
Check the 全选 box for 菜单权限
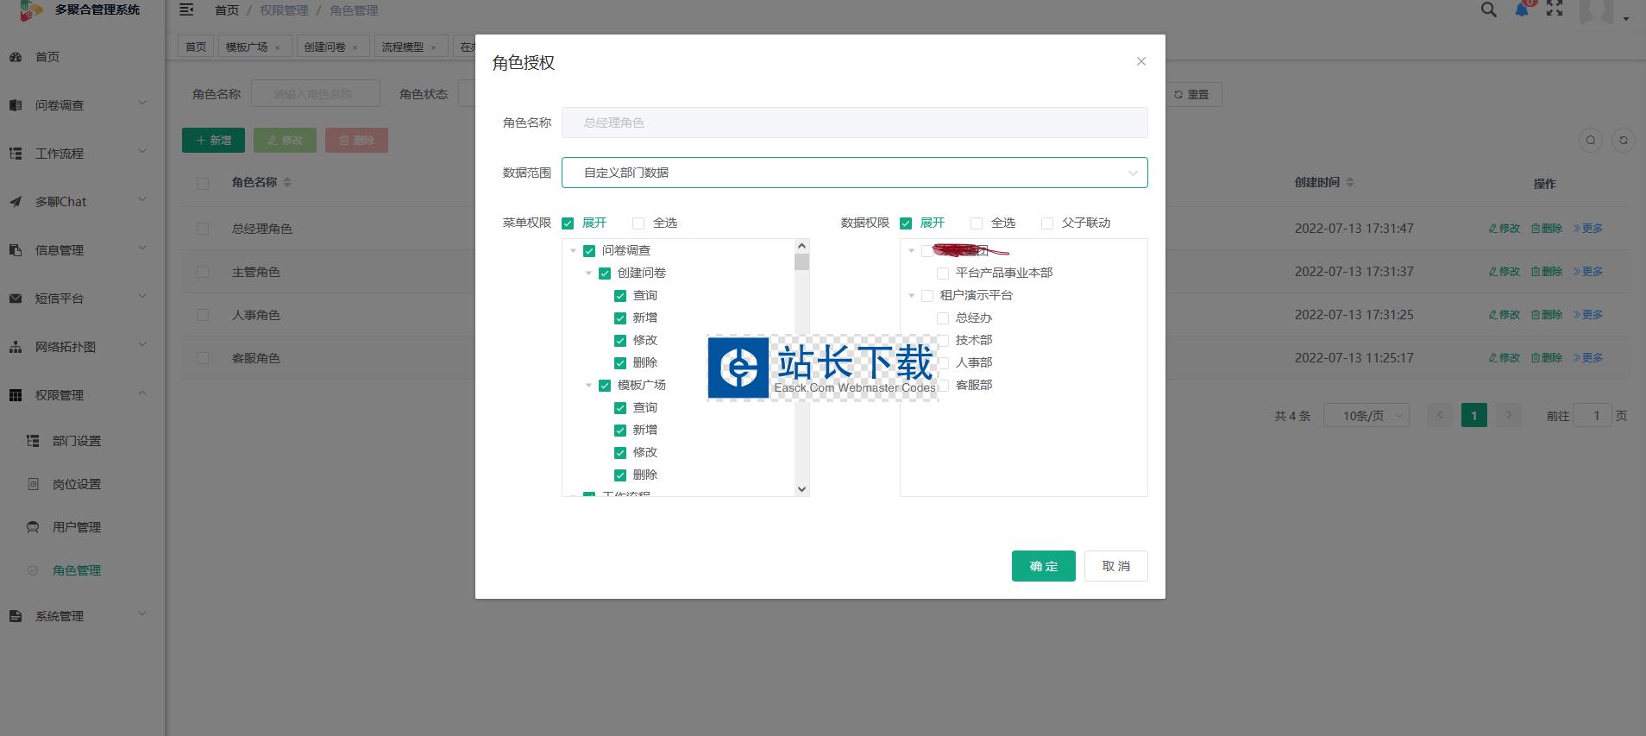(638, 223)
